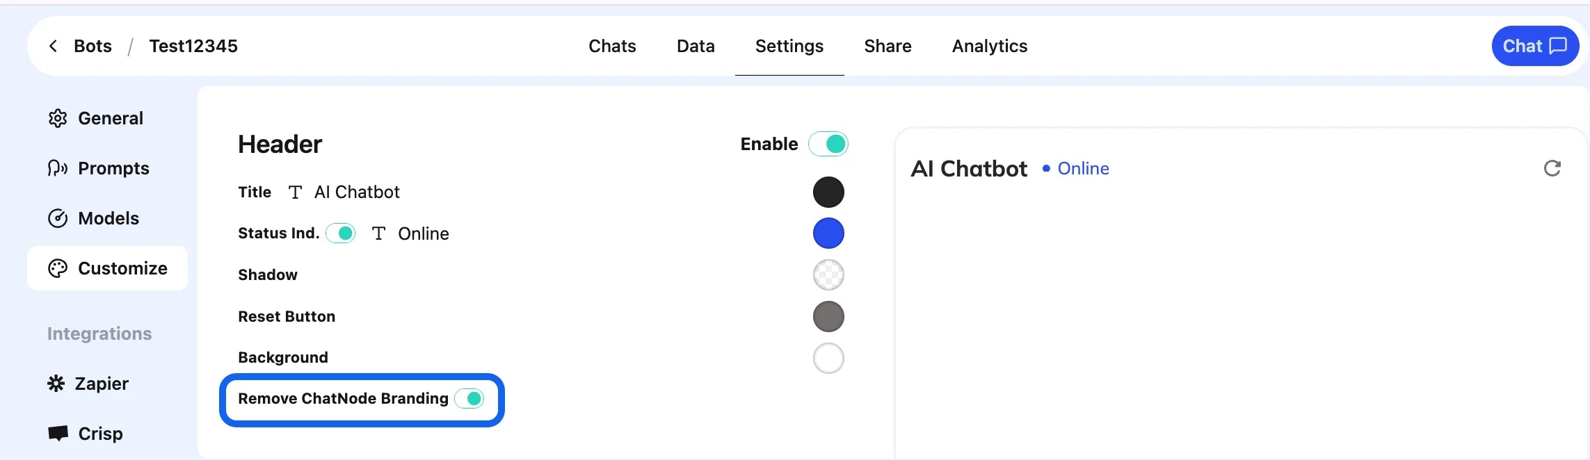Open the Status Ind. color swatch
The image size is (1590, 460).
pos(828,233)
